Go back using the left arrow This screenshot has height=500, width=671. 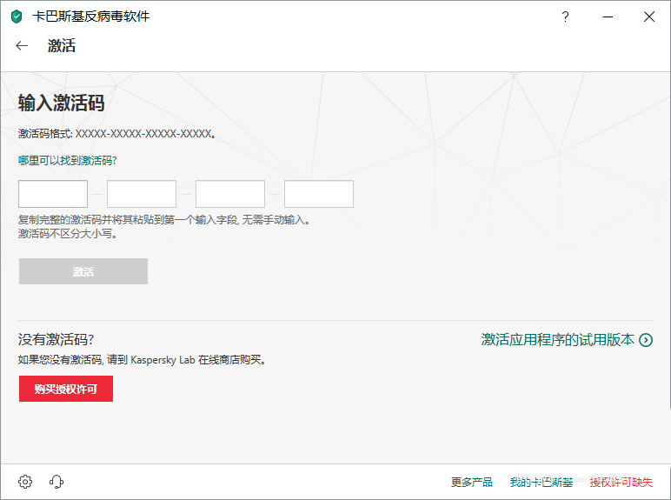(x=22, y=46)
